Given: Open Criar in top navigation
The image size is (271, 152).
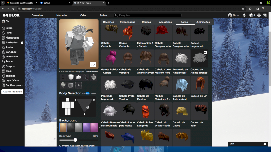Looking at the screenshot, I should tap(83, 15).
